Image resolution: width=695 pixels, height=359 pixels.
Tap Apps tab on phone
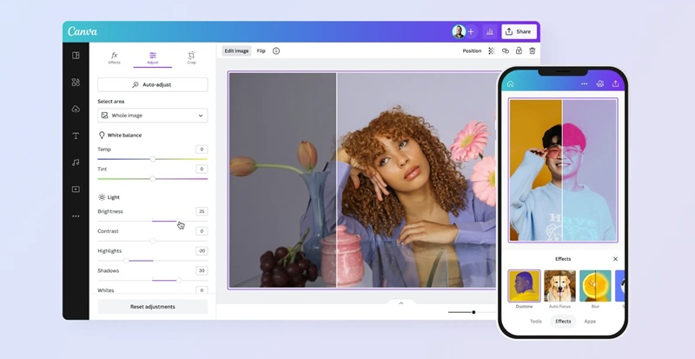[590, 322]
